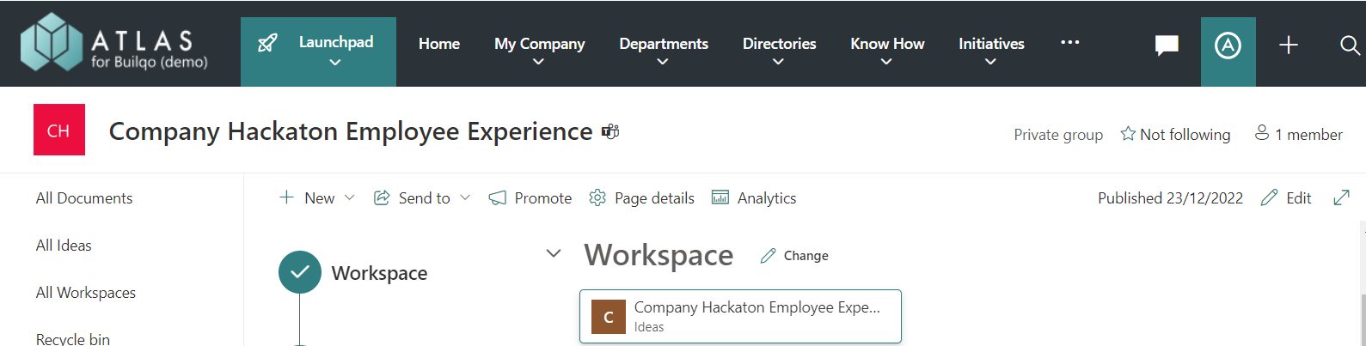1366x346 pixels.
Task: Collapse the Workspace section chevron
Action: pyautogui.click(x=554, y=253)
